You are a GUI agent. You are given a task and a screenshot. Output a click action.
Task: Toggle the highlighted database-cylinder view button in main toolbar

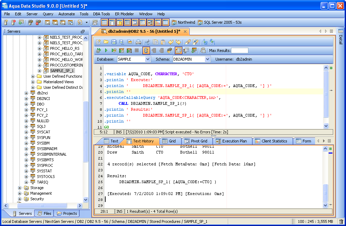pyautogui.click(x=120, y=22)
